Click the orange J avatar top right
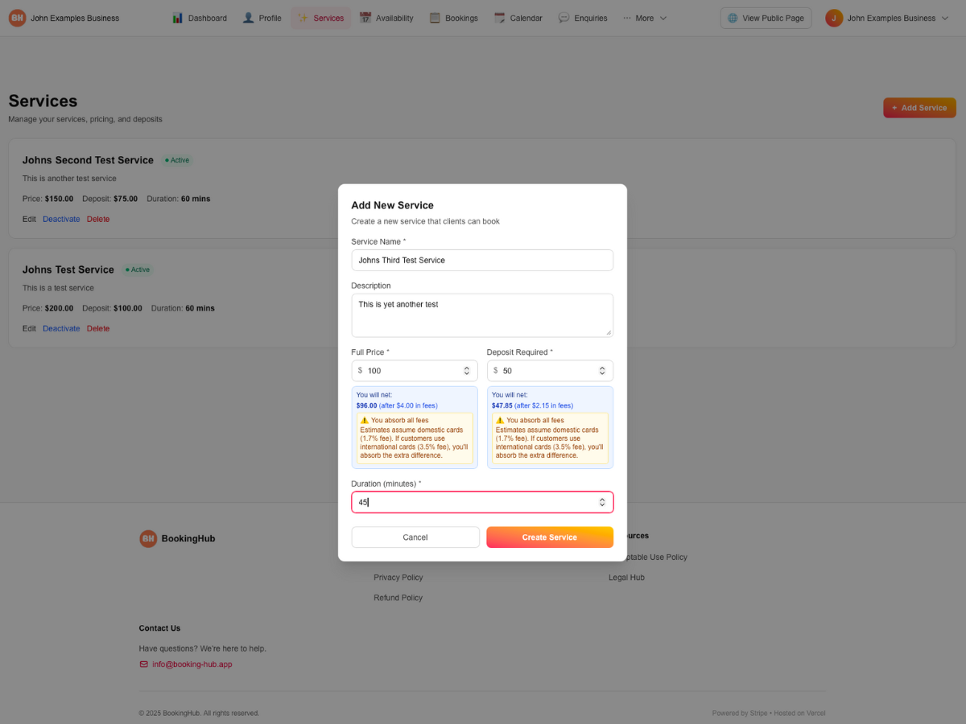The image size is (966, 724). tap(834, 17)
